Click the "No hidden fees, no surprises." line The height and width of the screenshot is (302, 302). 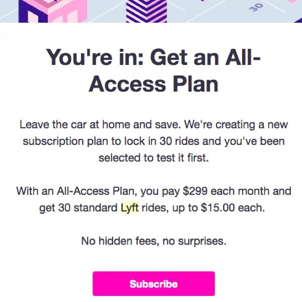(154, 241)
